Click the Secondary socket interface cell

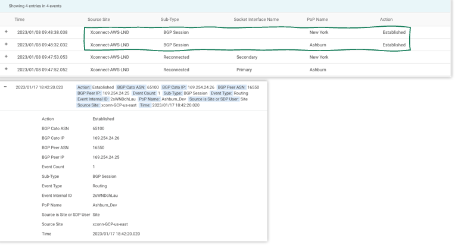click(247, 57)
